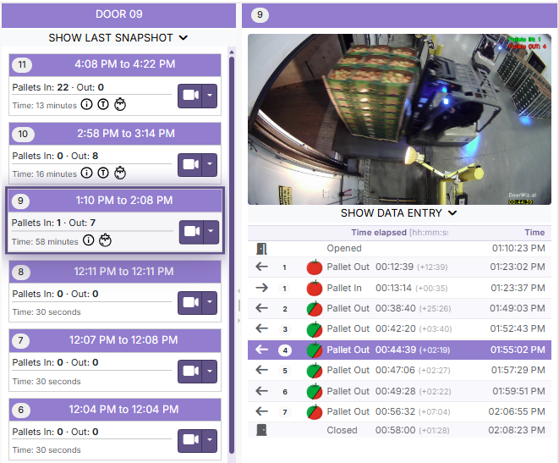The height and width of the screenshot is (463, 559).
Task: Open the video dropdown arrow for session 9
Action: pyautogui.click(x=211, y=232)
